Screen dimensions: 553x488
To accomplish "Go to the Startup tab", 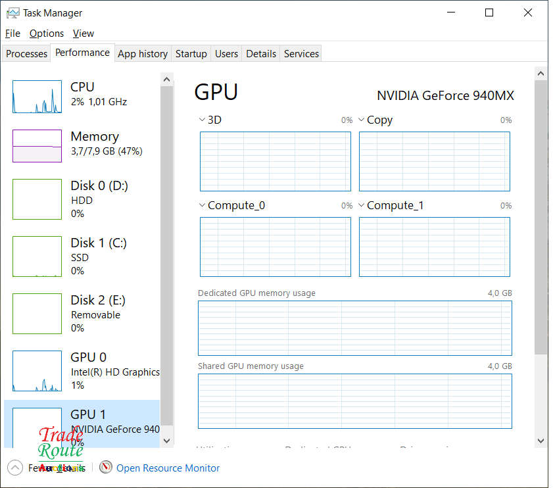I will pos(191,54).
